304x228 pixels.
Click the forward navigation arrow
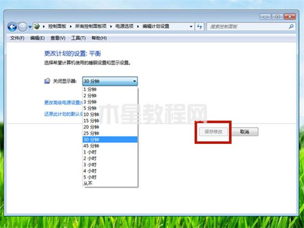(x=23, y=27)
